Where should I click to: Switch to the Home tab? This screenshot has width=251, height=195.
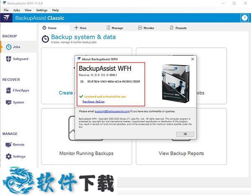pos(54,28)
